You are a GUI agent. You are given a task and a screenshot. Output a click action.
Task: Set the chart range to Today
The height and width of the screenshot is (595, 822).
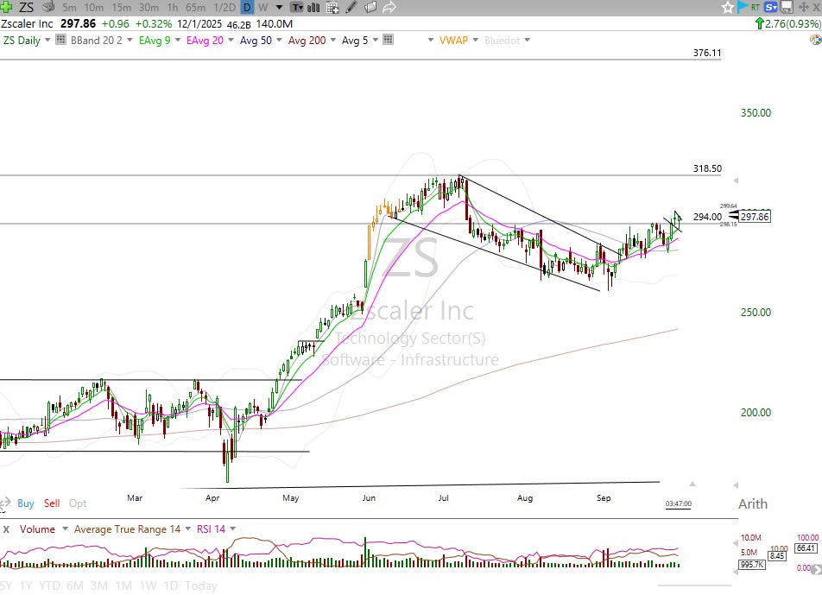coord(201,586)
